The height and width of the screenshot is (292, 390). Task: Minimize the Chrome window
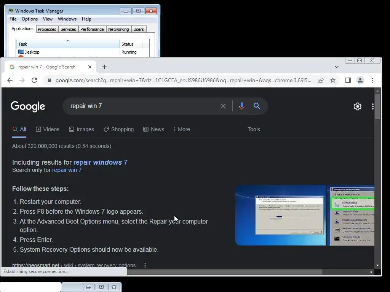(x=350, y=60)
